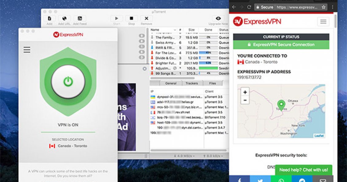Select the 'The Family...' torrent row

(189, 37)
